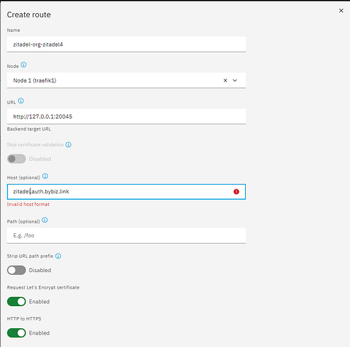Close the Create route panel
Viewport: 350px width, 347px height.
pos(341,10)
